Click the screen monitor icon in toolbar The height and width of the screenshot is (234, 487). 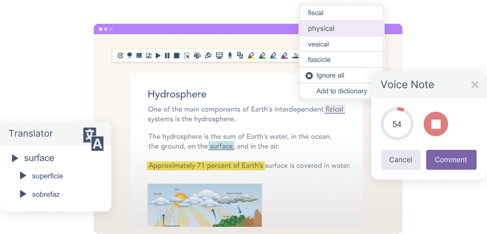(x=219, y=56)
